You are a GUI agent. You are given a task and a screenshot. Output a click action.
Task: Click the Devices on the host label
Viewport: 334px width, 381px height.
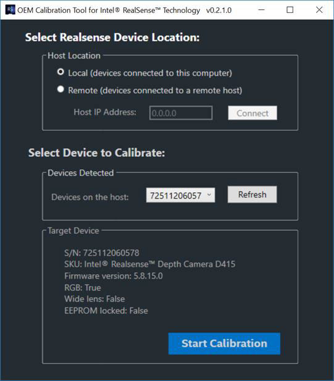tap(90, 197)
